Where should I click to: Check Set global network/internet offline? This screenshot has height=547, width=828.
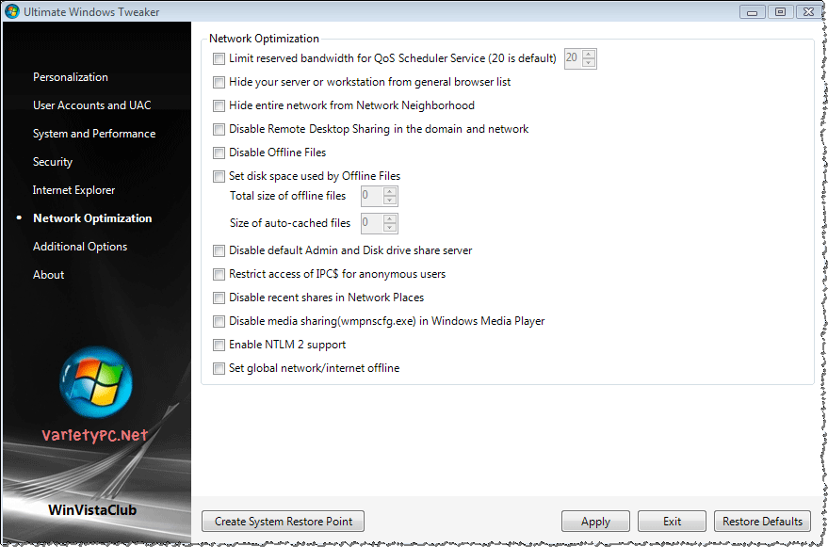pyautogui.click(x=219, y=368)
